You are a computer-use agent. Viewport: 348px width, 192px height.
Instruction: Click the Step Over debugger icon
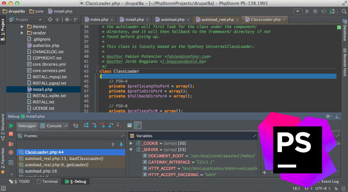86,125
